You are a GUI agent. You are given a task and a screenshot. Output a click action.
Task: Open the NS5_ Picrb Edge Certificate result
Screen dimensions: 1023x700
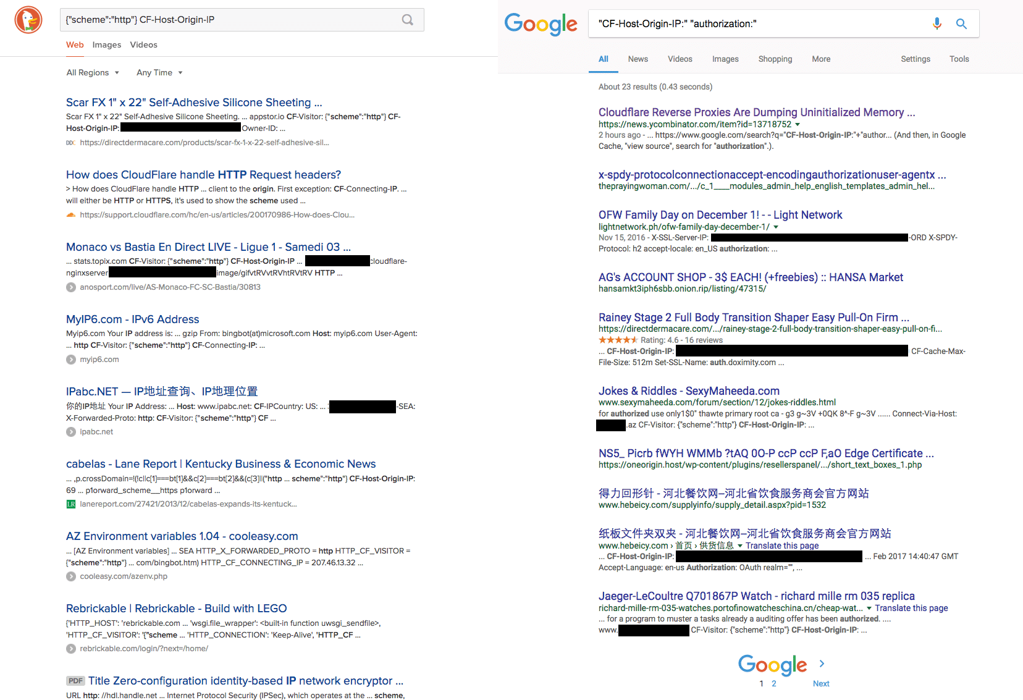coord(766,453)
